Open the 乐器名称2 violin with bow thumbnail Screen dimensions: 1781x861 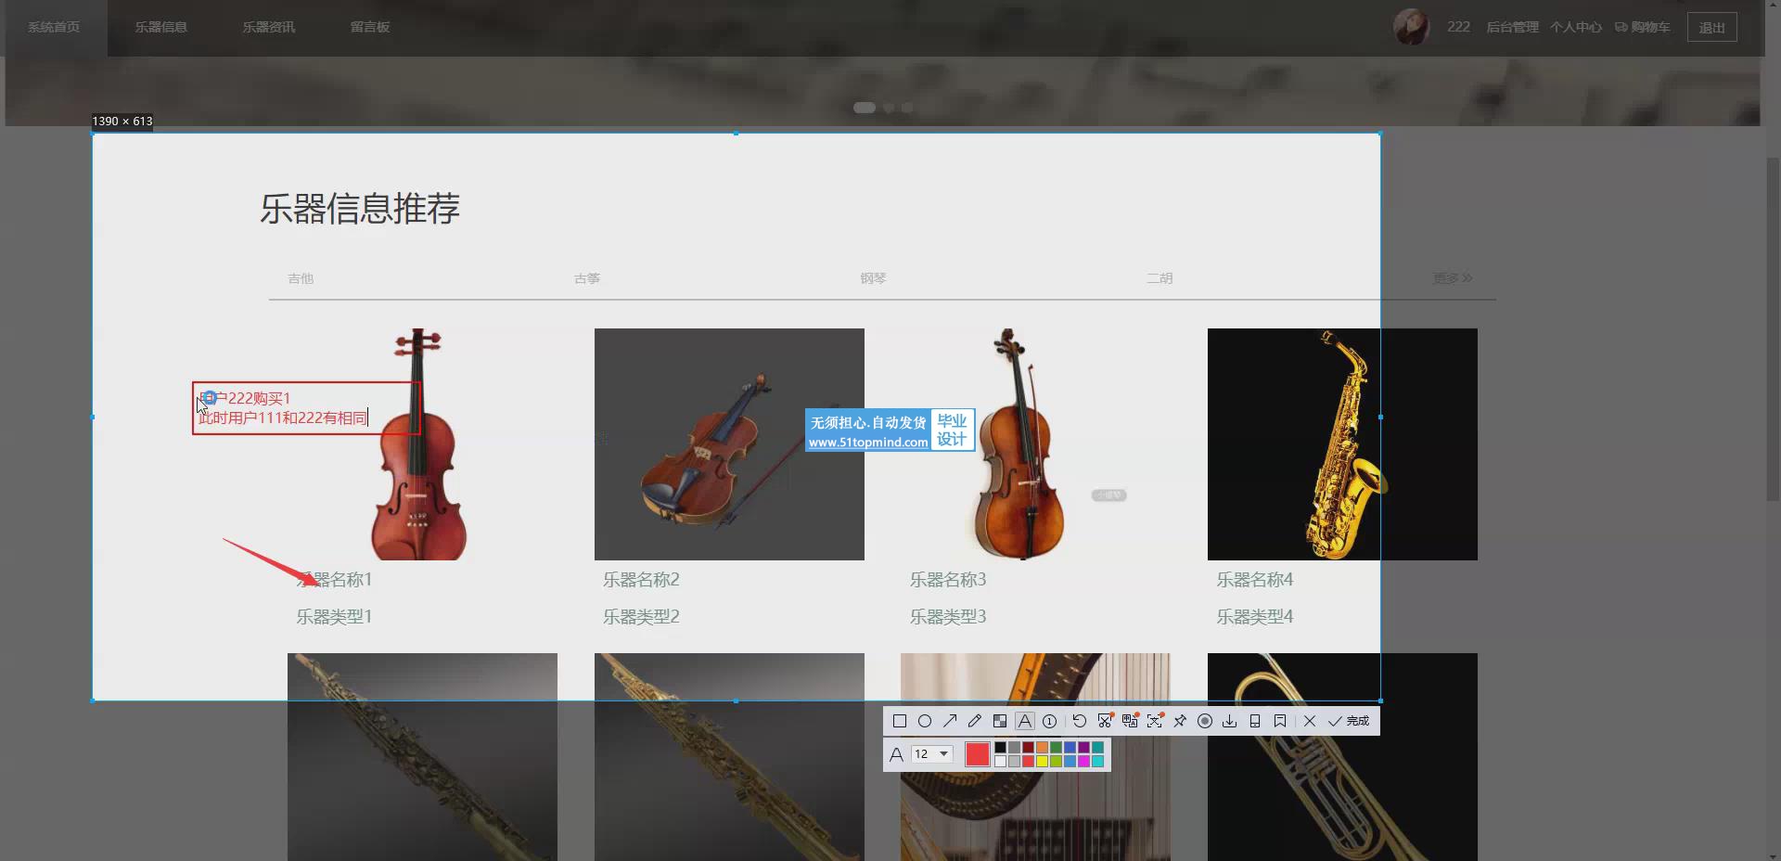729,443
